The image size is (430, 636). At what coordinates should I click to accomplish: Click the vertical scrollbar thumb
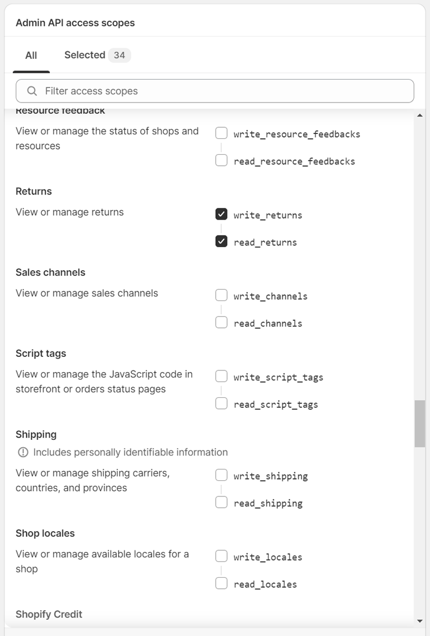[420, 424]
